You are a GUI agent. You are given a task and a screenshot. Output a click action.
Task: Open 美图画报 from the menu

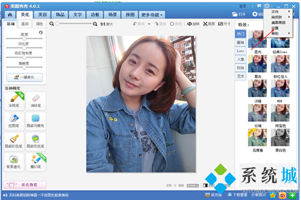click(x=278, y=22)
